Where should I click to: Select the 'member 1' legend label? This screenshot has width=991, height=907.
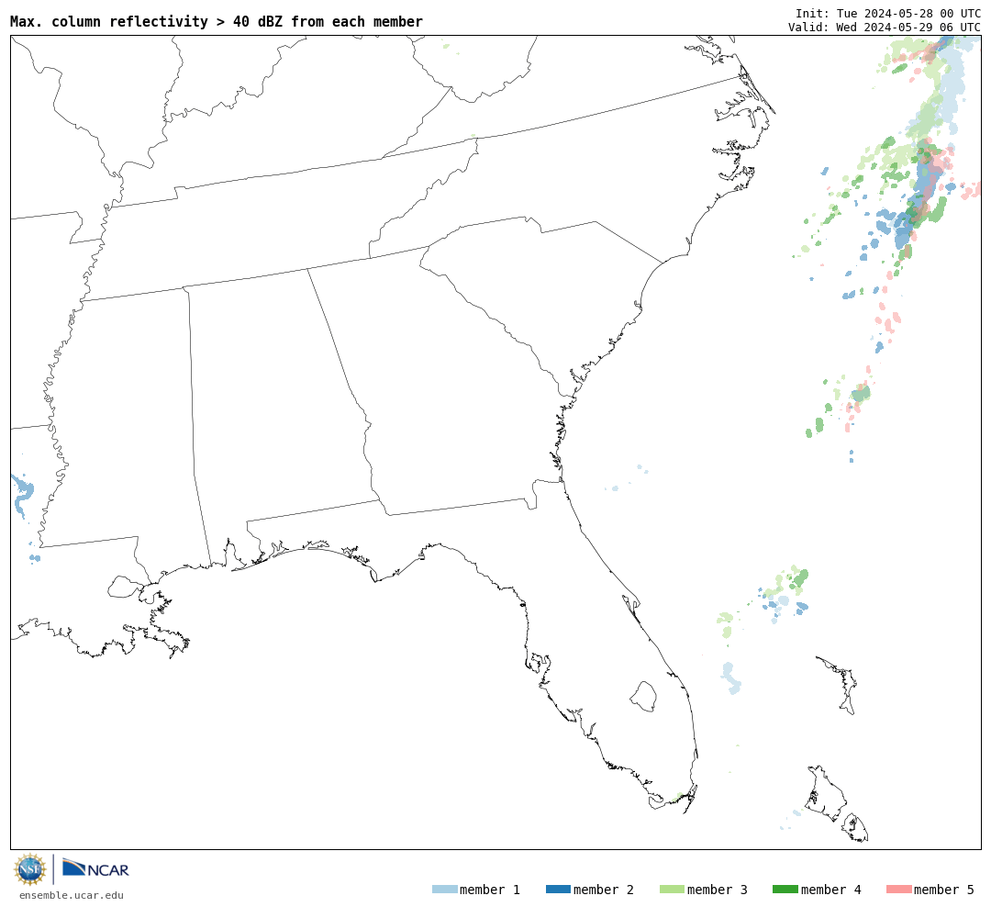490,890
